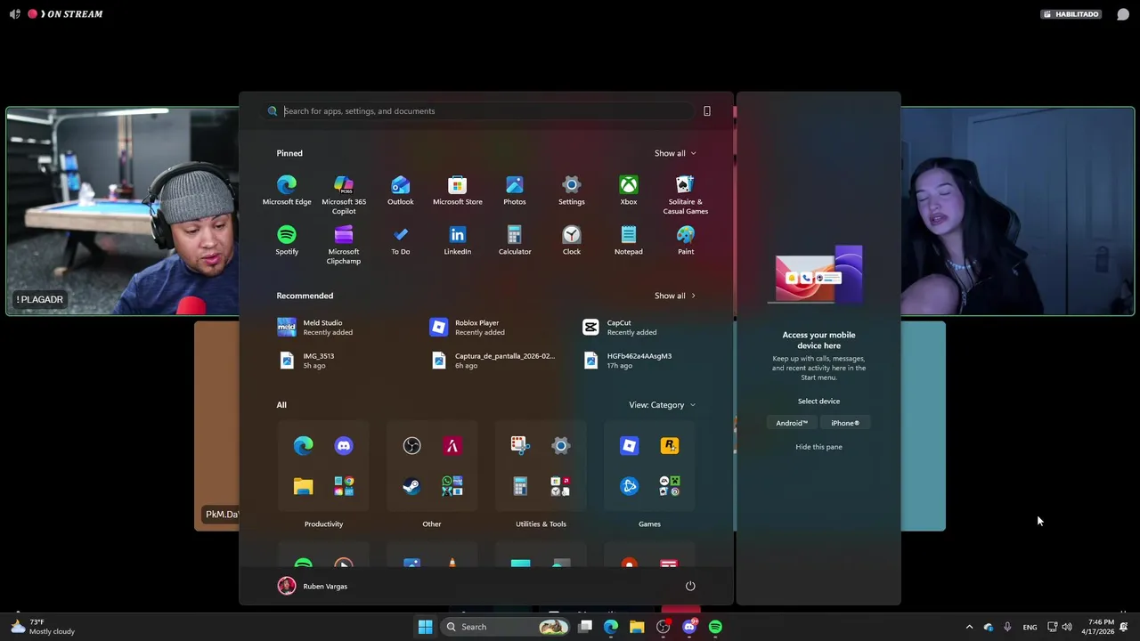Click the ENG language indicator
The width and height of the screenshot is (1140, 641).
1030,627
